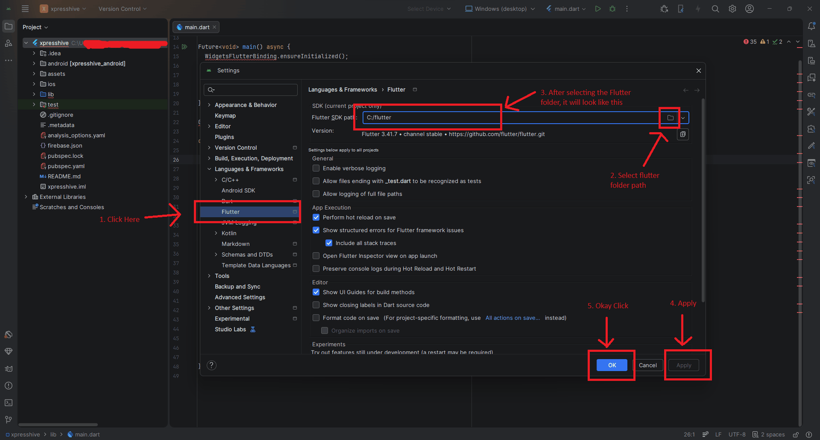Open Flutter SDK path dropdown arrow
This screenshot has height=440, width=820.
pyautogui.click(x=683, y=118)
